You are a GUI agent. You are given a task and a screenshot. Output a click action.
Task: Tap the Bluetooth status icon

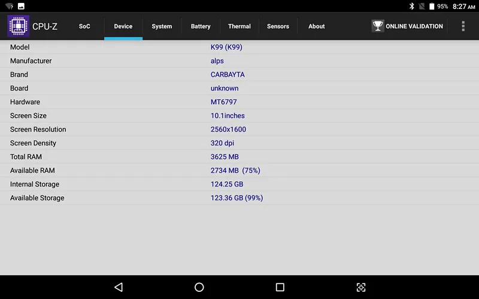(411, 6)
